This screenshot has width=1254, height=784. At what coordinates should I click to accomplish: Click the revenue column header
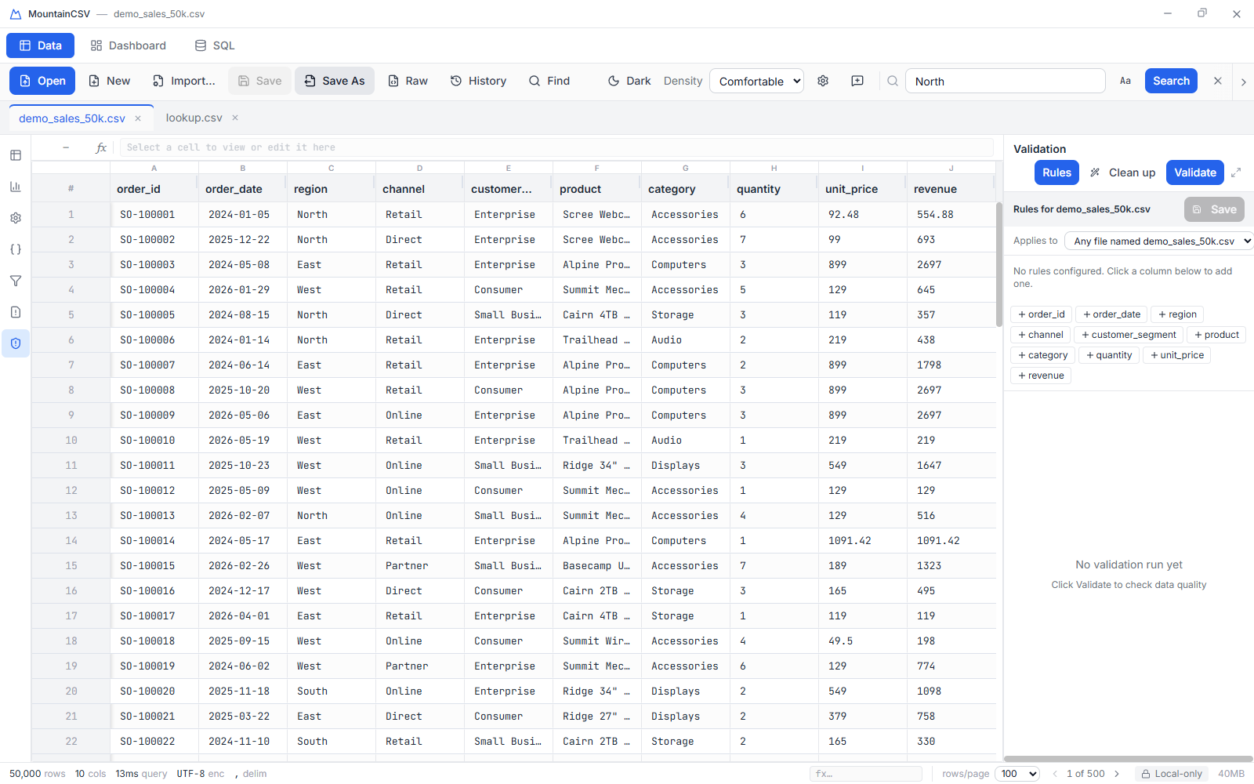(951, 189)
